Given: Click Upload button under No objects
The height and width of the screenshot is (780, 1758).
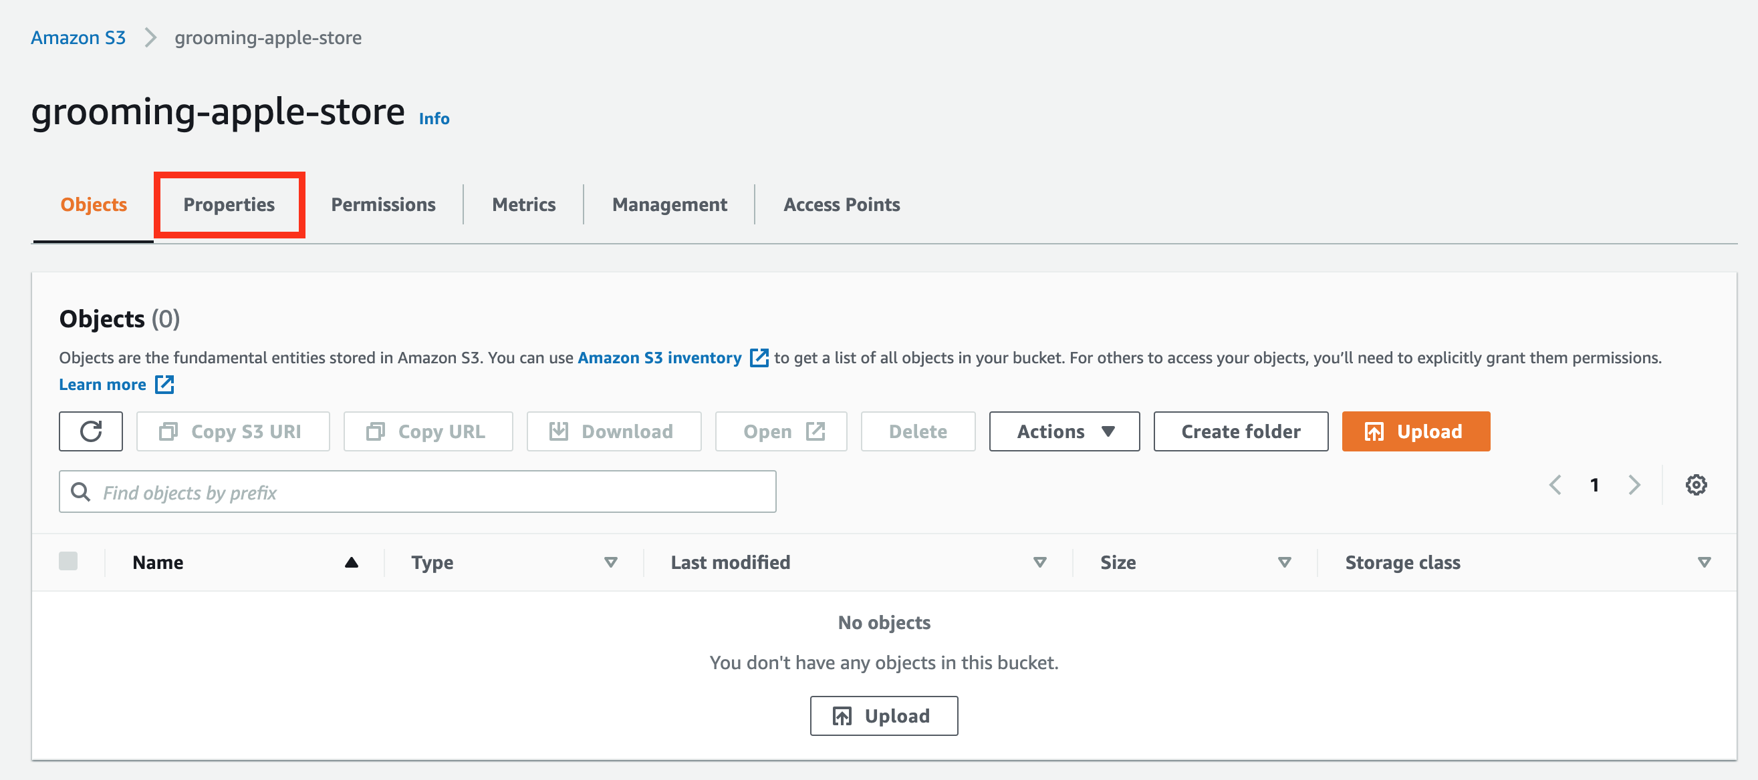Looking at the screenshot, I should coord(883,715).
